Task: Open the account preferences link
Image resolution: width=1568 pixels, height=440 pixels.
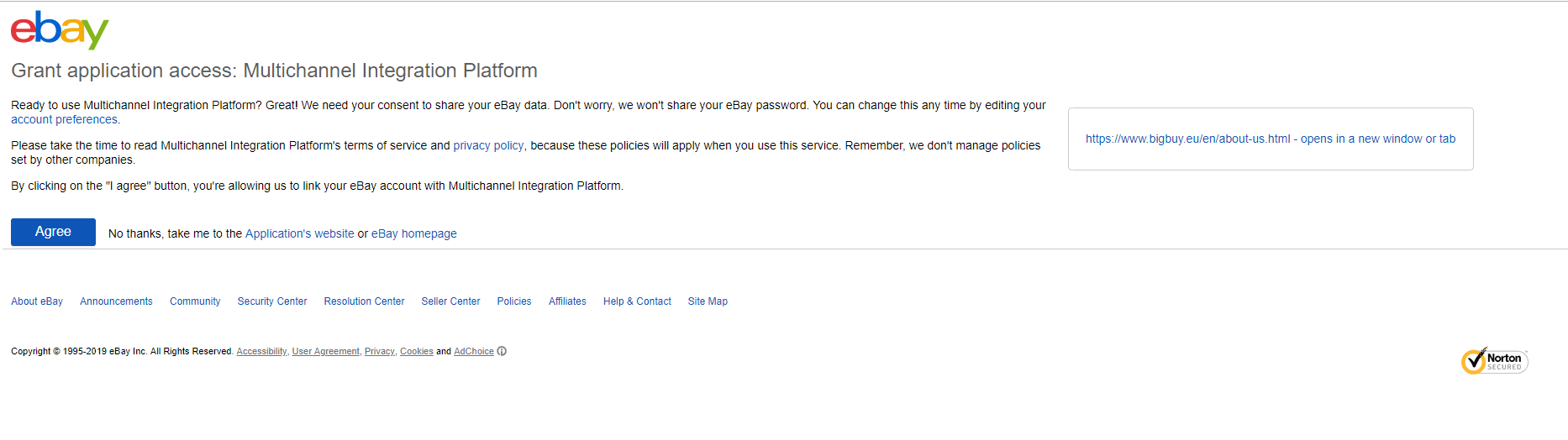Action: coord(64,120)
